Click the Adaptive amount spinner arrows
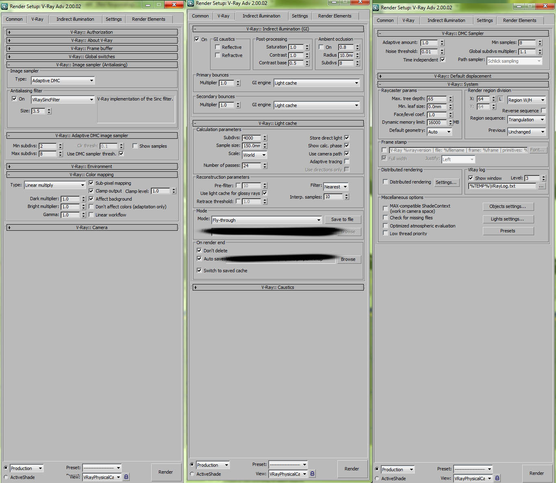 pos(442,43)
